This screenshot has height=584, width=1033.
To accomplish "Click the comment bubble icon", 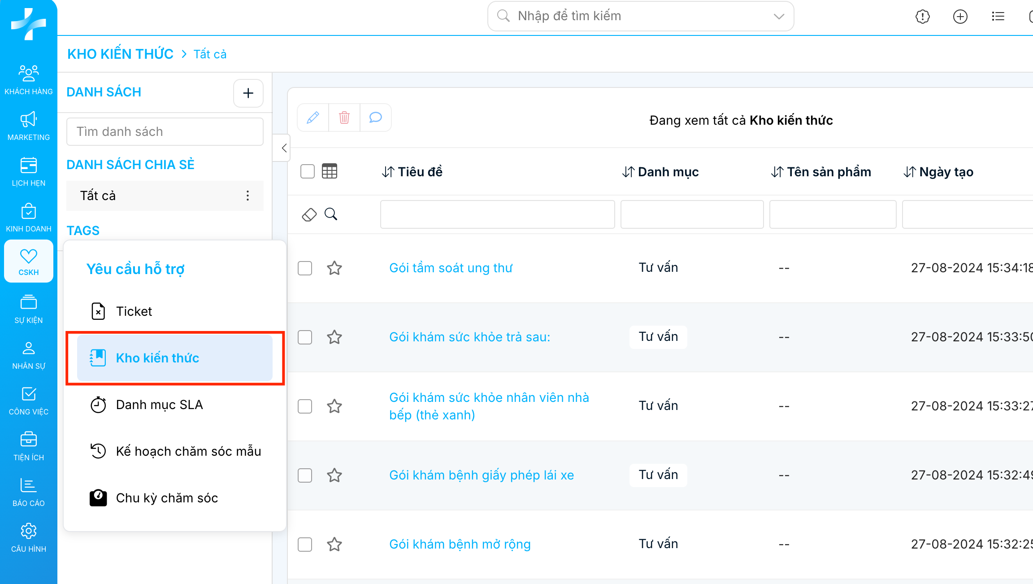I will tap(375, 118).
